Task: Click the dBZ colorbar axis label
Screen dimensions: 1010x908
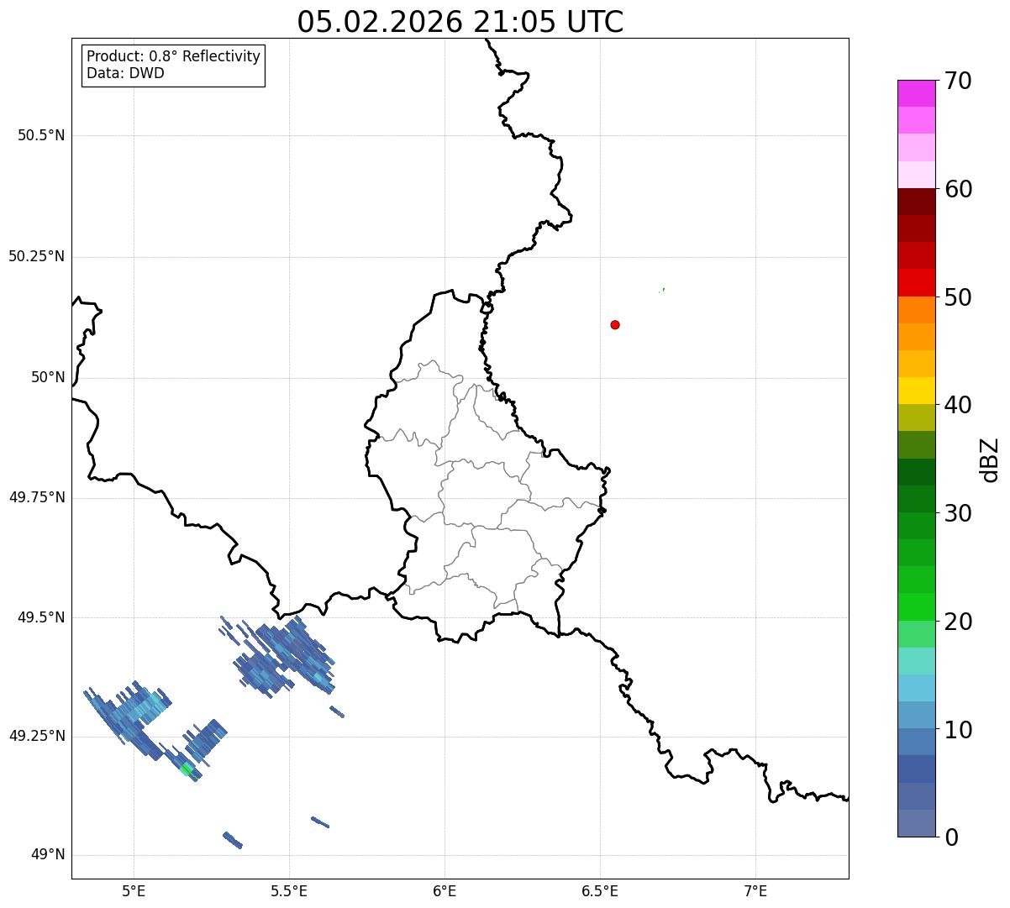Action: tap(990, 459)
